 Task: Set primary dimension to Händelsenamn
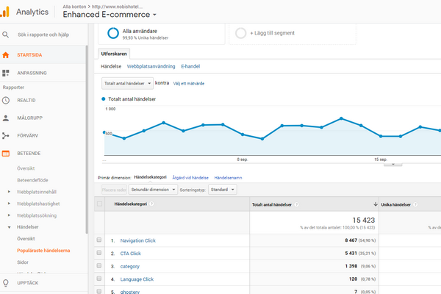[228, 178]
